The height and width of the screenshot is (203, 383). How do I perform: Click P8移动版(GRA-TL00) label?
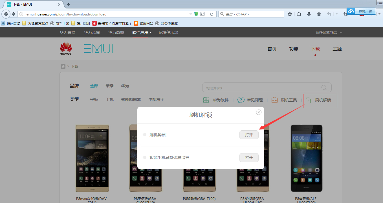pos(199,198)
